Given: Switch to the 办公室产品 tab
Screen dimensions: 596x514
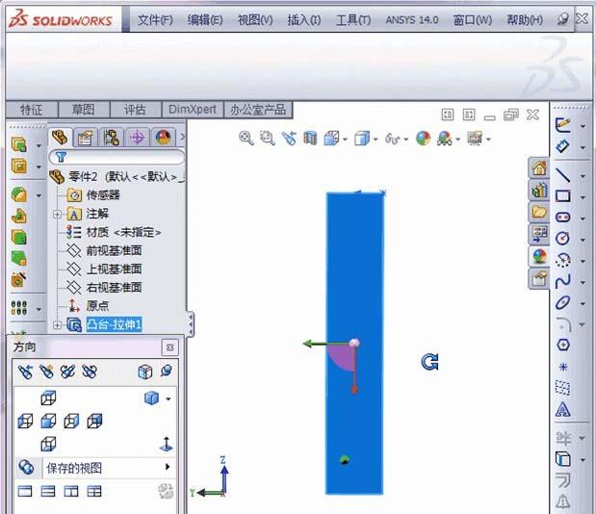Looking at the screenshot, I should click(x=258, y=110).
